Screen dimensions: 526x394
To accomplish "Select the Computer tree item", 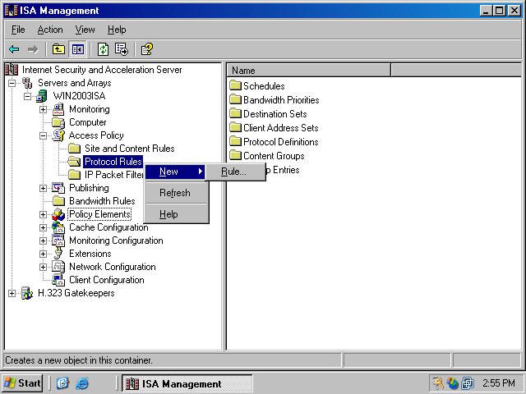I will [x=88, y=122].
